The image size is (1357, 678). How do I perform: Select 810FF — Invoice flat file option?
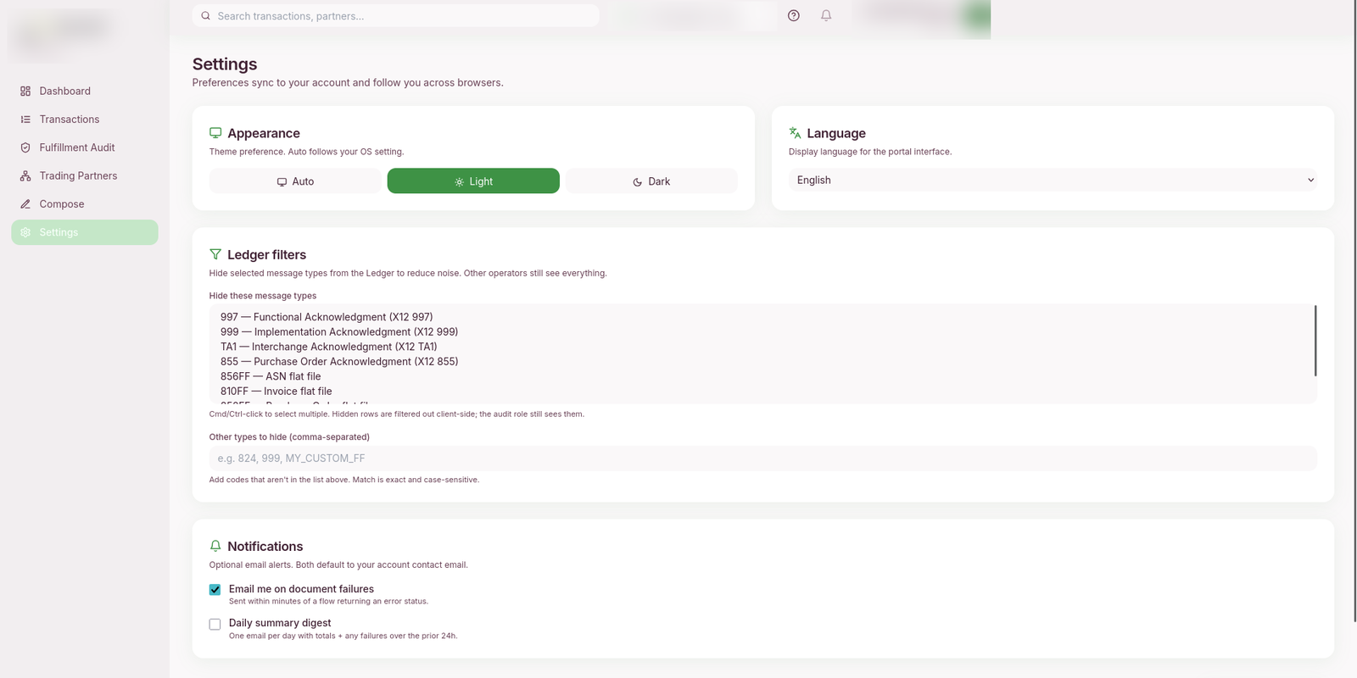click(276, 392)
